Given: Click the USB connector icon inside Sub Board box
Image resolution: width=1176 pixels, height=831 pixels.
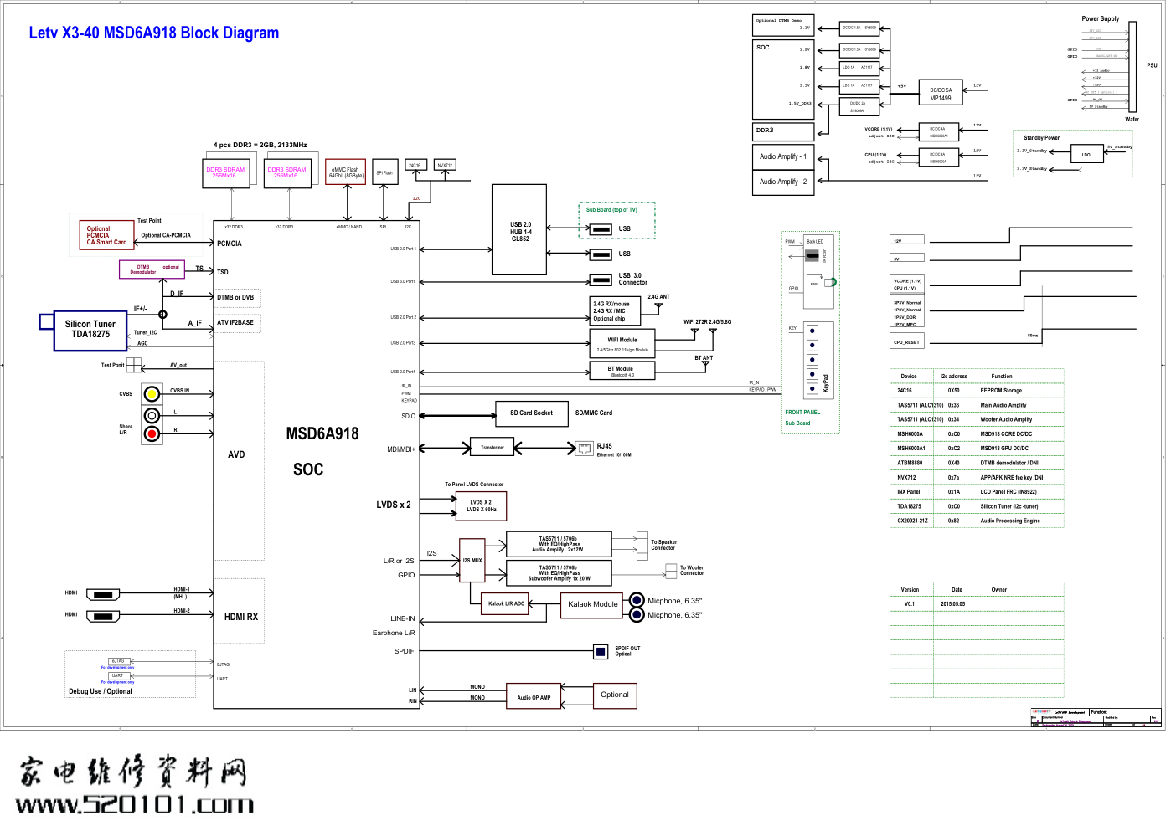Looking at the screenshot, I should point(601,228).
